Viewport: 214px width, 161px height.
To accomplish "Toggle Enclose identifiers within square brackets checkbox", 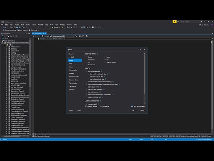I will 87,82.
